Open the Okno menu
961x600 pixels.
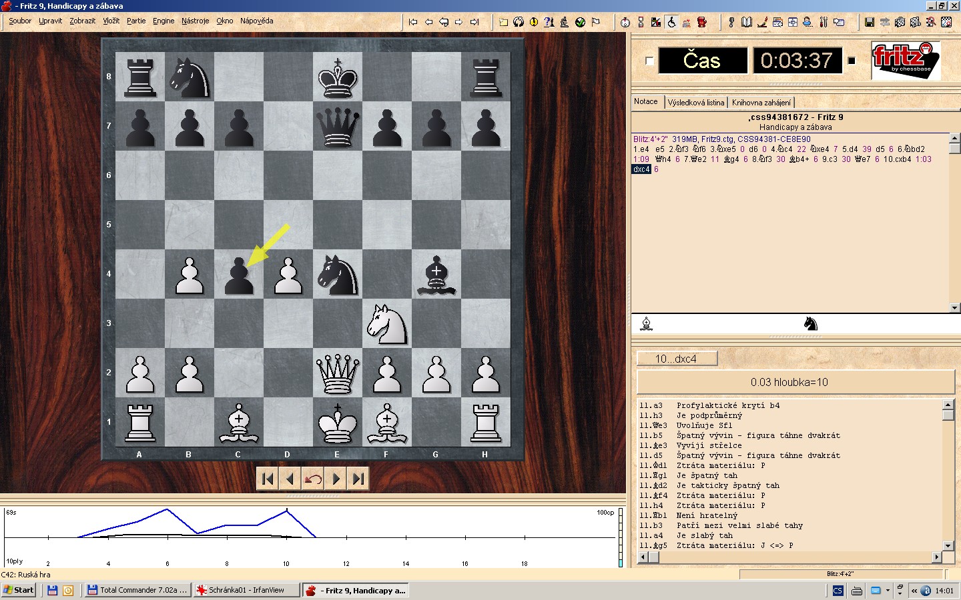point(225,21)
